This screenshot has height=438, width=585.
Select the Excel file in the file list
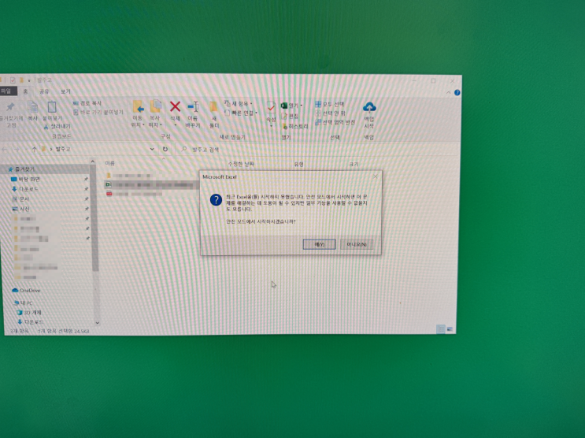[x=152, y=184]
